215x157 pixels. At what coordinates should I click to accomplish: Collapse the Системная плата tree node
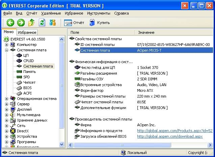[6, 50]
